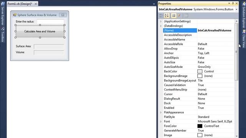246x138 pixels.
Task: Select the FlatStyle value Standard
Action: click(203, 117)
